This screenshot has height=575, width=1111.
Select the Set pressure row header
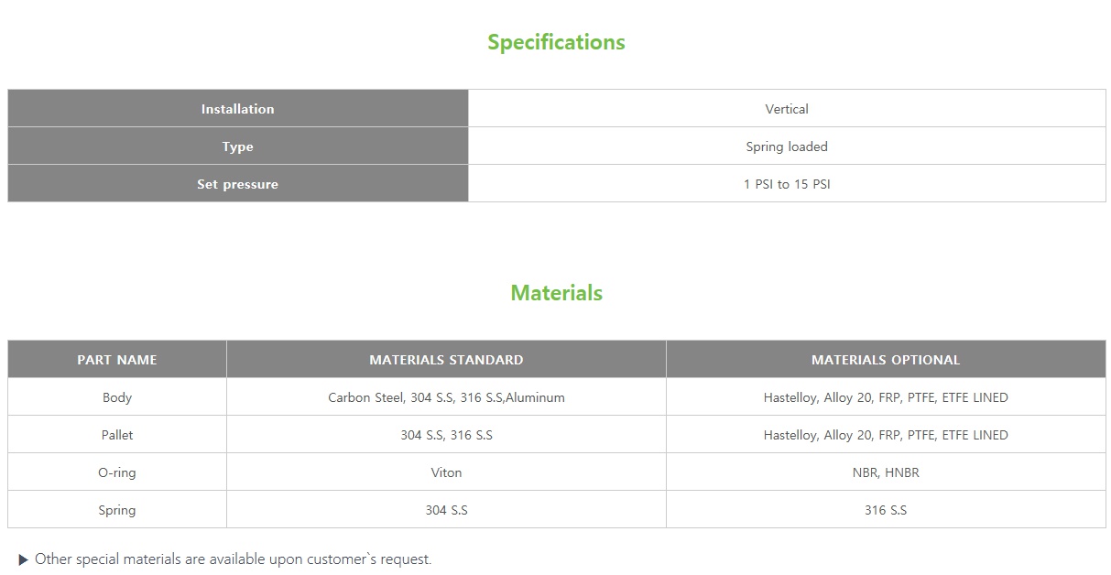pos(237,184)
